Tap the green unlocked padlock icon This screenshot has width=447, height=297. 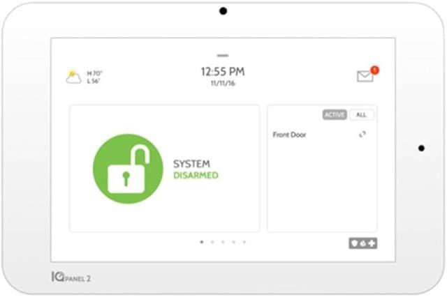point(128,169)
